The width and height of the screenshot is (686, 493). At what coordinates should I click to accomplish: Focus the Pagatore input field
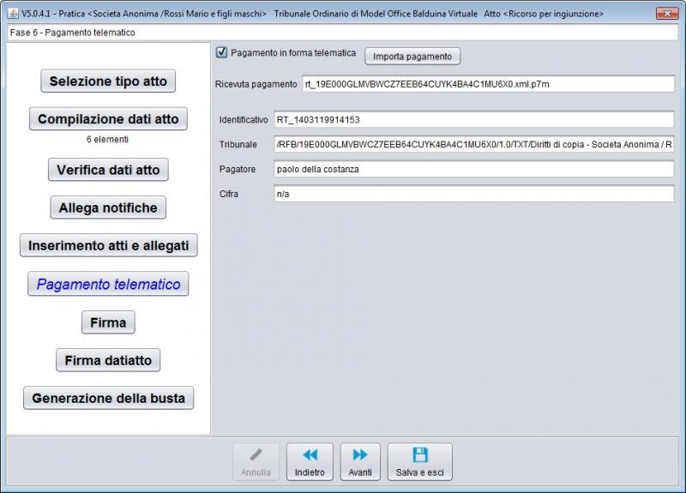[x=473, y=169]
